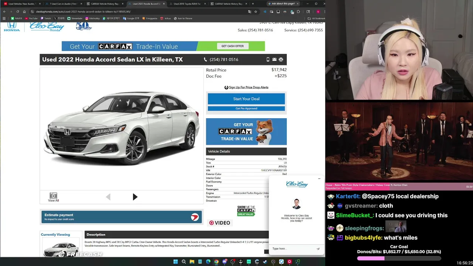This screenshot has height=266, width=473.
Task: Click the chat Type here input field
Action: tap(293, 249)
